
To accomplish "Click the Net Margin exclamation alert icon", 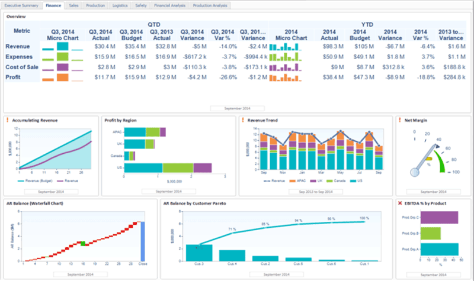I will pos(399,120).
